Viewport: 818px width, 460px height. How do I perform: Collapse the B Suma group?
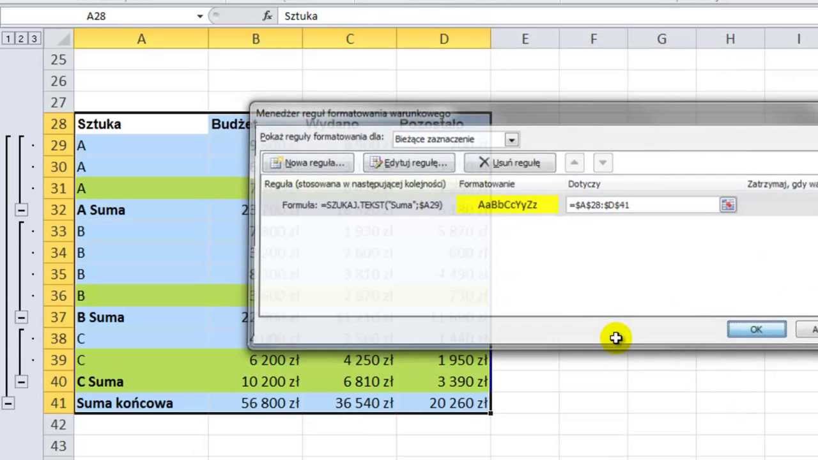[x=21, y=318]
